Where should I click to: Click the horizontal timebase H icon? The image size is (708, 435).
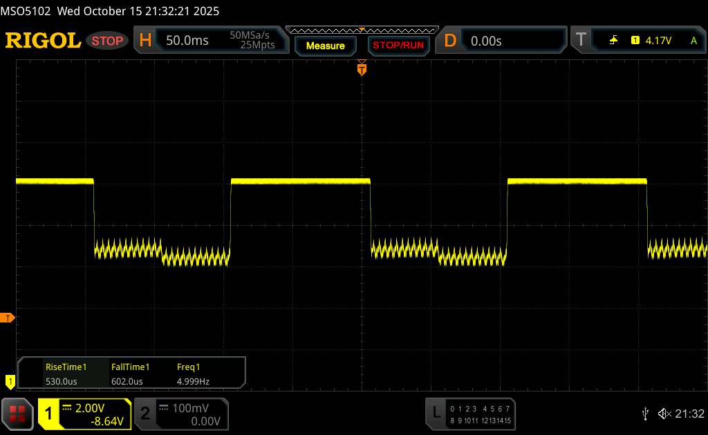tap(145, 41)
